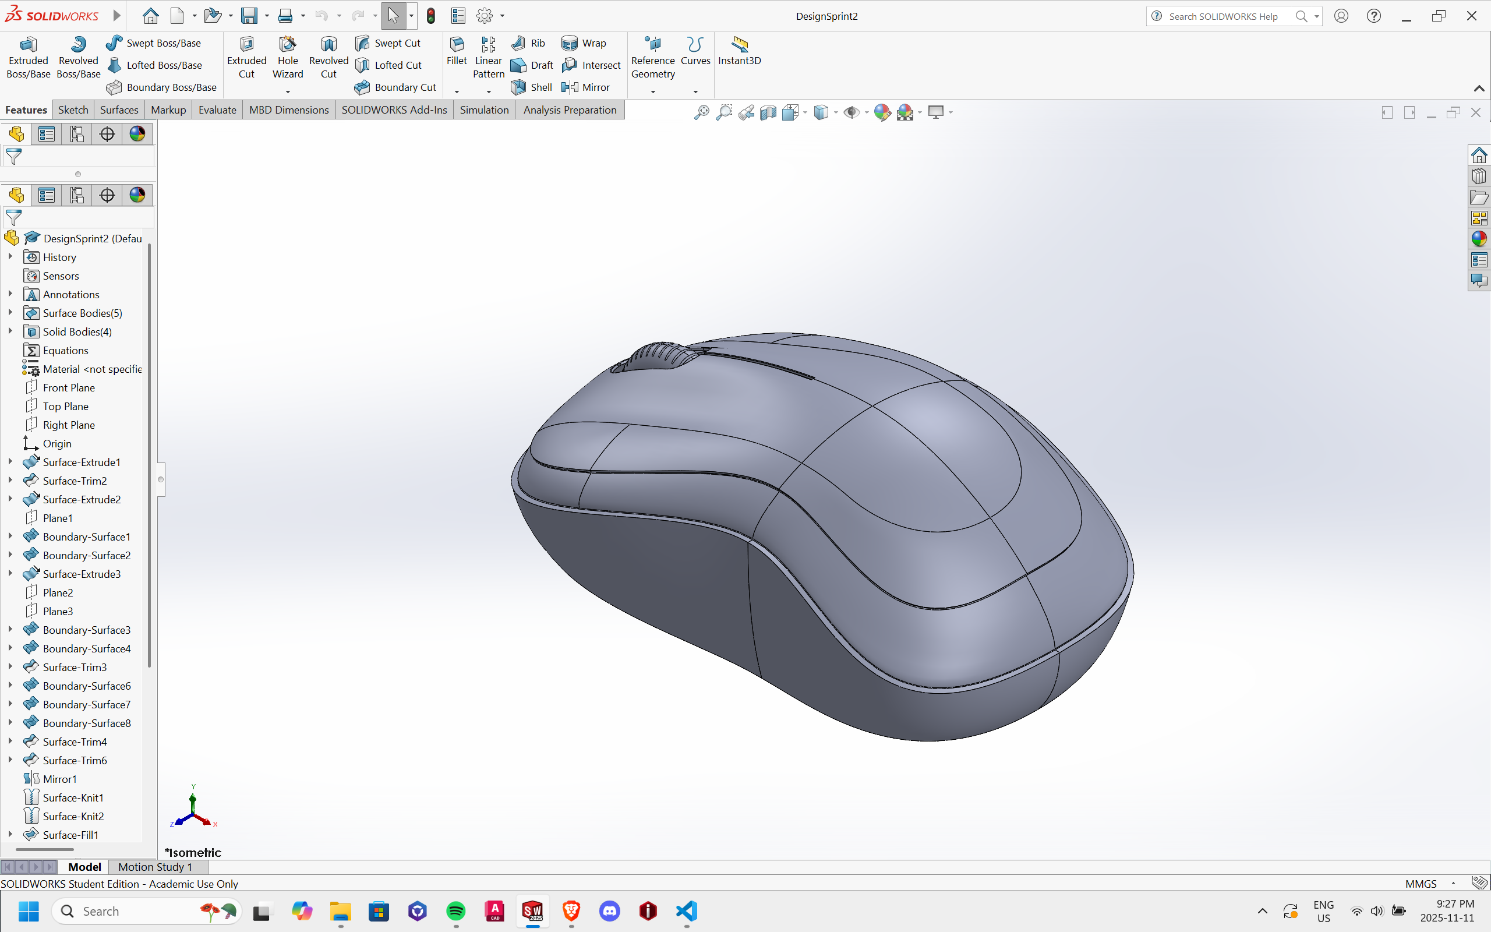Open the DisplayManager tab in the top panel
This screenshot has height=932, width=1491.
point(137,134)
